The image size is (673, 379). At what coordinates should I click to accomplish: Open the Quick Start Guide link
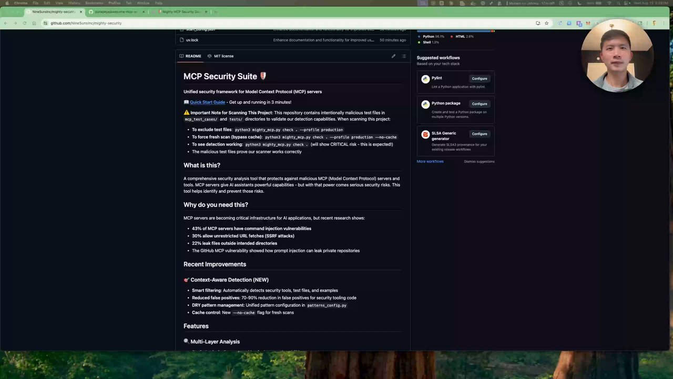[207, 102]
